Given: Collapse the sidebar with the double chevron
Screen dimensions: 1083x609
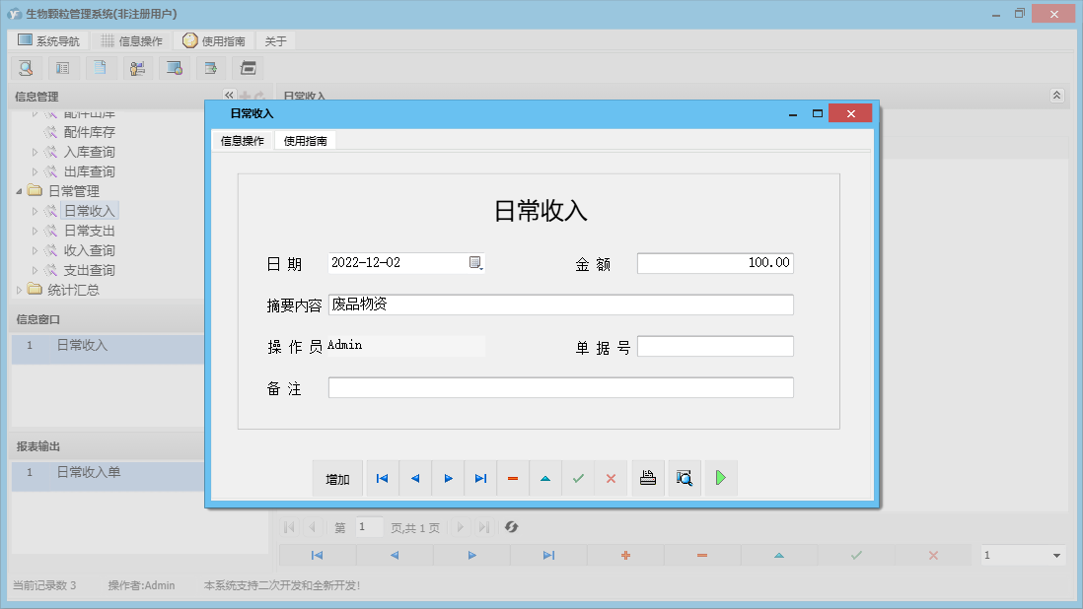Looking at the screenshot, I should (x=228, y=95).
